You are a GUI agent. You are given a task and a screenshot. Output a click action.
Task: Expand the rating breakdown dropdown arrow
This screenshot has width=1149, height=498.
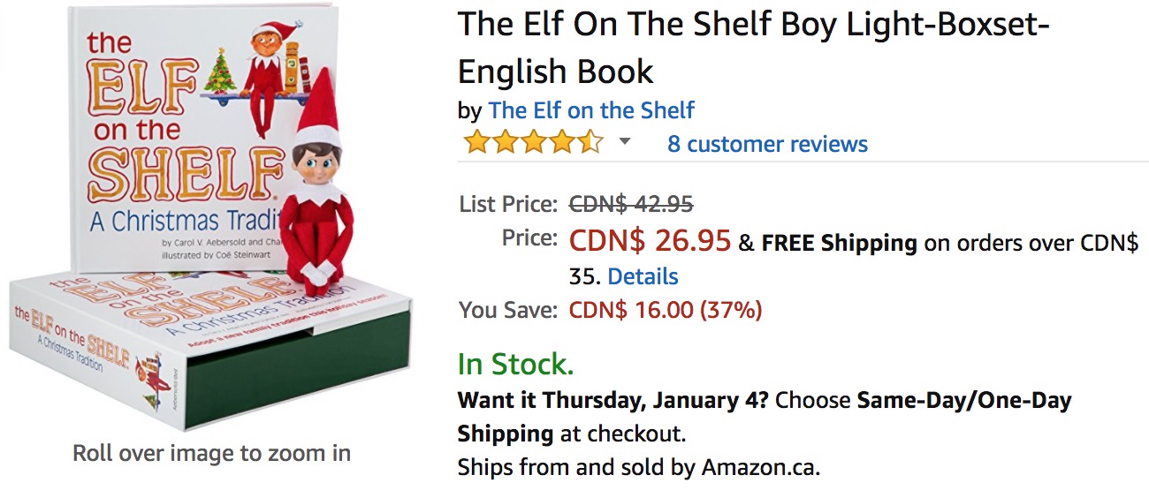624,142
